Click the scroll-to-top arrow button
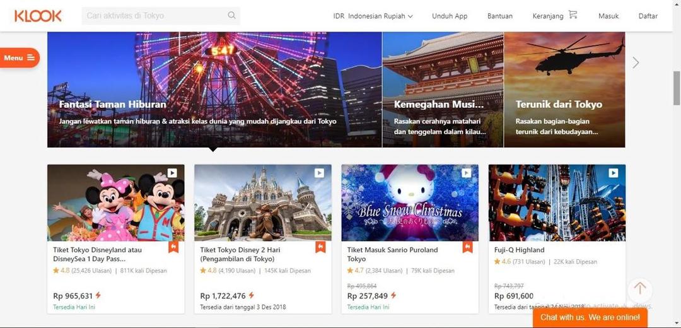Screen dimensions: 681x328 (640, 290)
